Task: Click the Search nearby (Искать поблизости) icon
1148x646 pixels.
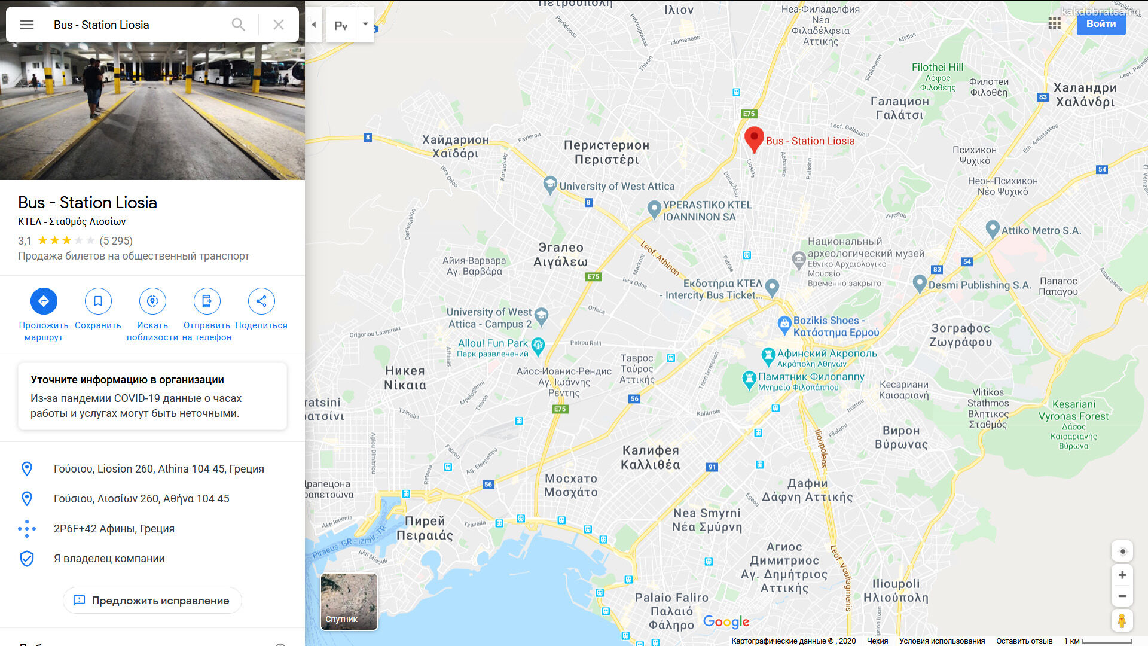Action: 152,301
